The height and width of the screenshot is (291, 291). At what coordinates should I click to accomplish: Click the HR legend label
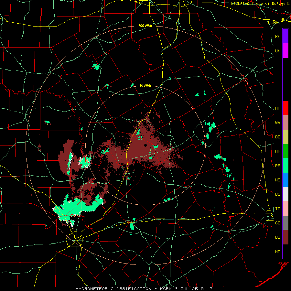point(277,151)
